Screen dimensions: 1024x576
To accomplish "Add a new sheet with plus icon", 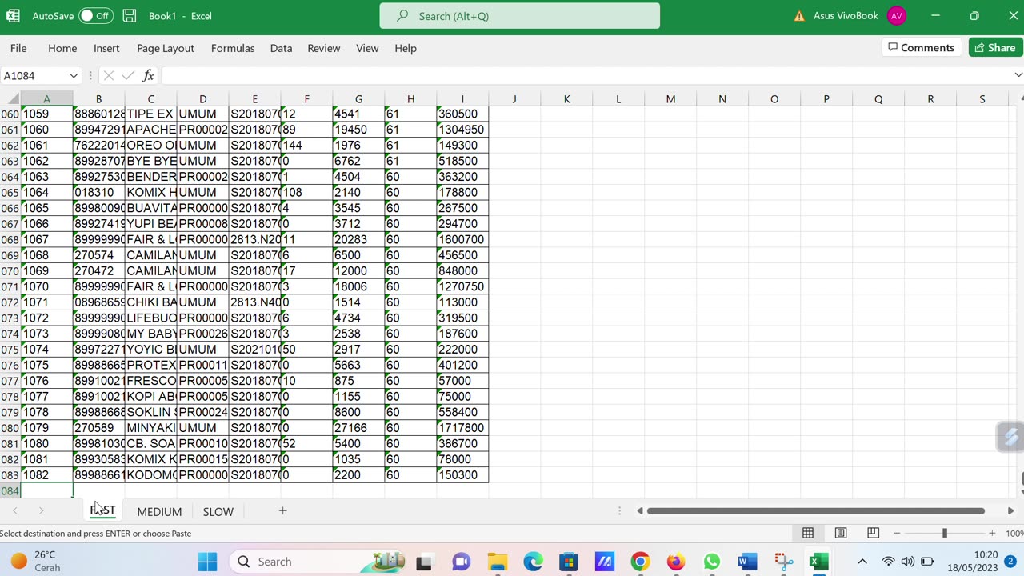I will coord(282,510).
